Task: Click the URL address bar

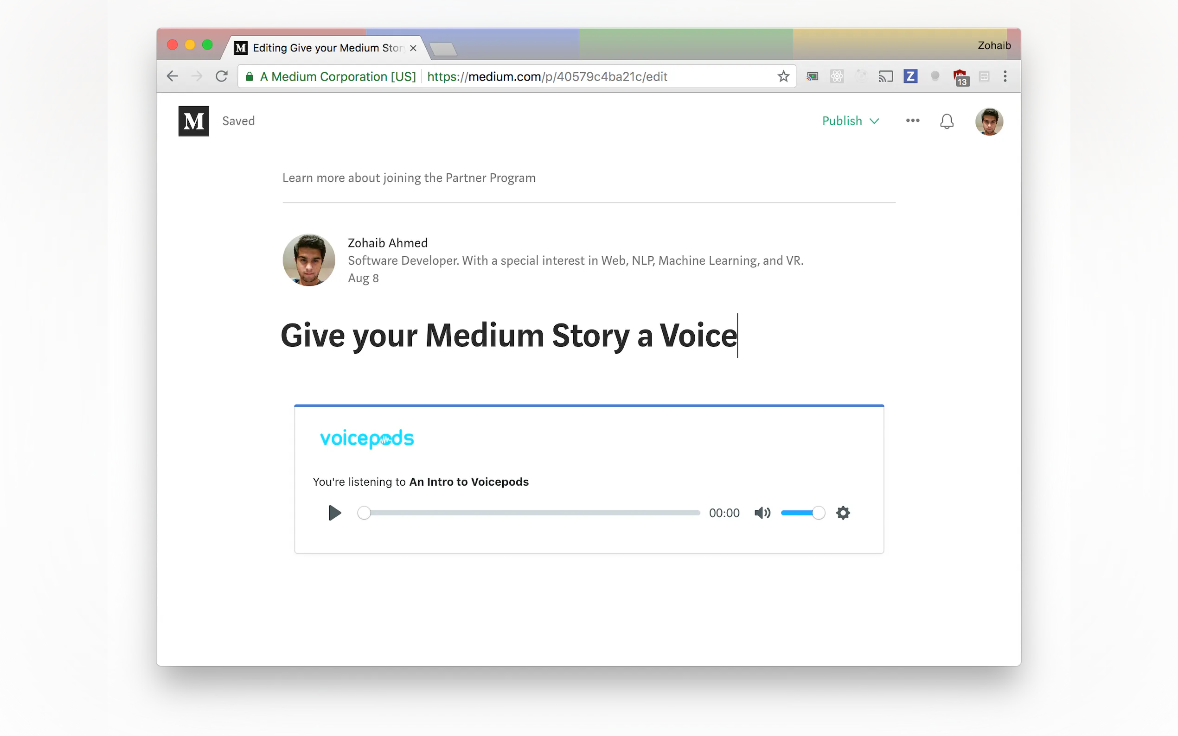Action: coord(584,76)
